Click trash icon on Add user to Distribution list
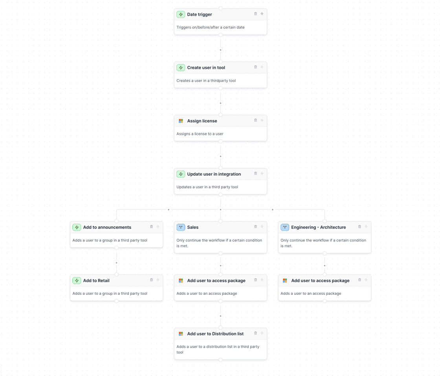Screen dimensions: 440x376 [255, 333]
